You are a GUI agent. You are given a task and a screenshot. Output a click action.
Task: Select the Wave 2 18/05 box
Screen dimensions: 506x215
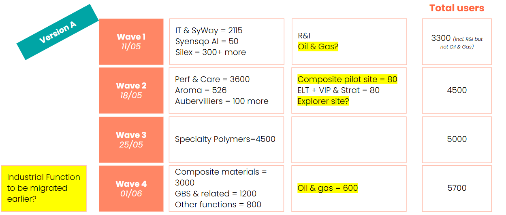[x=131, y=91]
